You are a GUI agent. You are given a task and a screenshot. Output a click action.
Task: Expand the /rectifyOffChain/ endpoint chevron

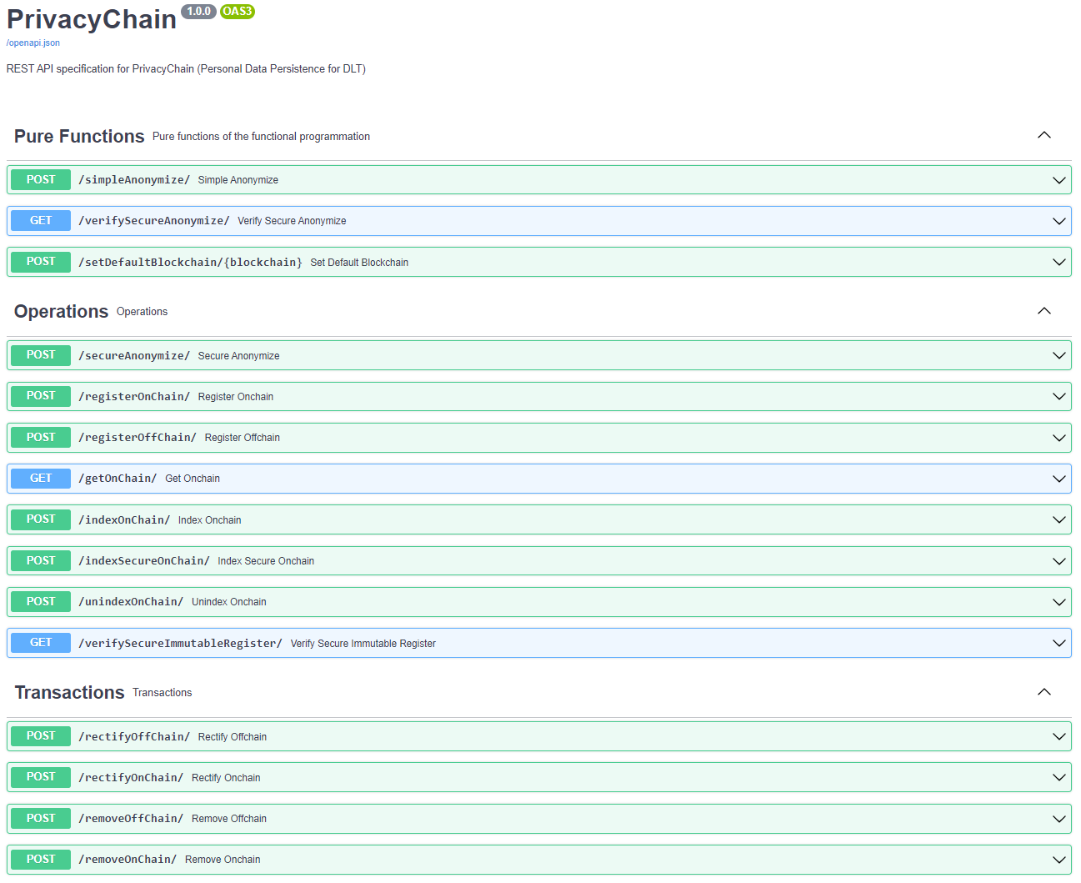(1058, 736)
